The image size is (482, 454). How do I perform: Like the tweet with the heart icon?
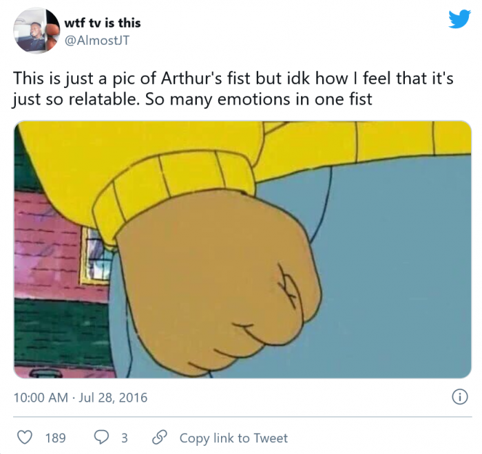tap(25, 437)
